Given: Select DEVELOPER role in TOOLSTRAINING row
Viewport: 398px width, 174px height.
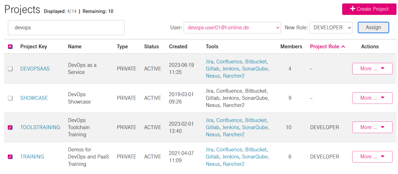Looking at the screenshot, I should [324, 127].
